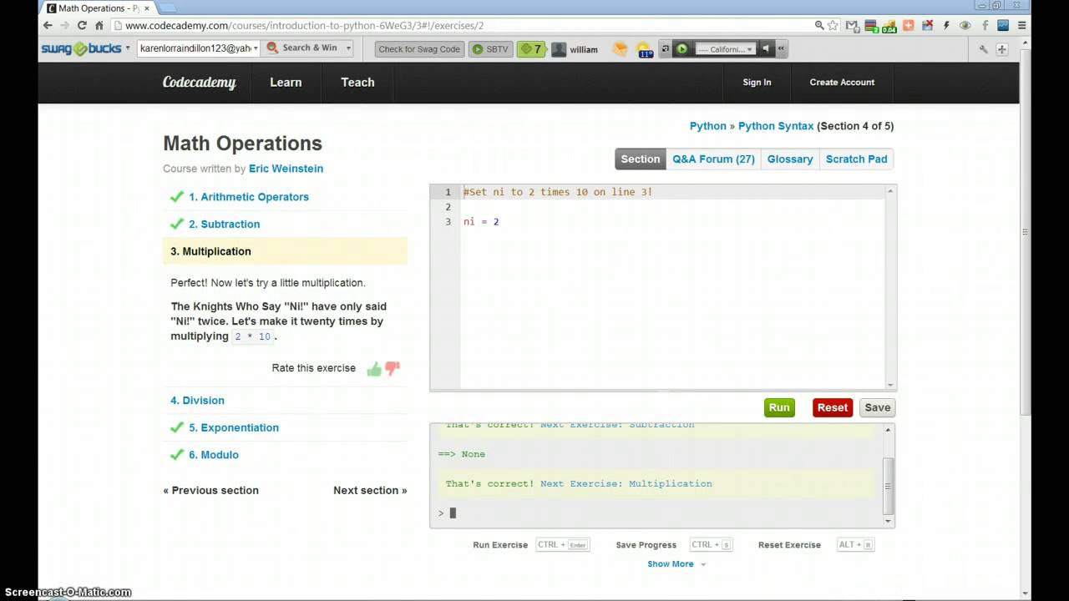Click the browser address bar URL
1069x601 pixels.
tap(304, 26)
